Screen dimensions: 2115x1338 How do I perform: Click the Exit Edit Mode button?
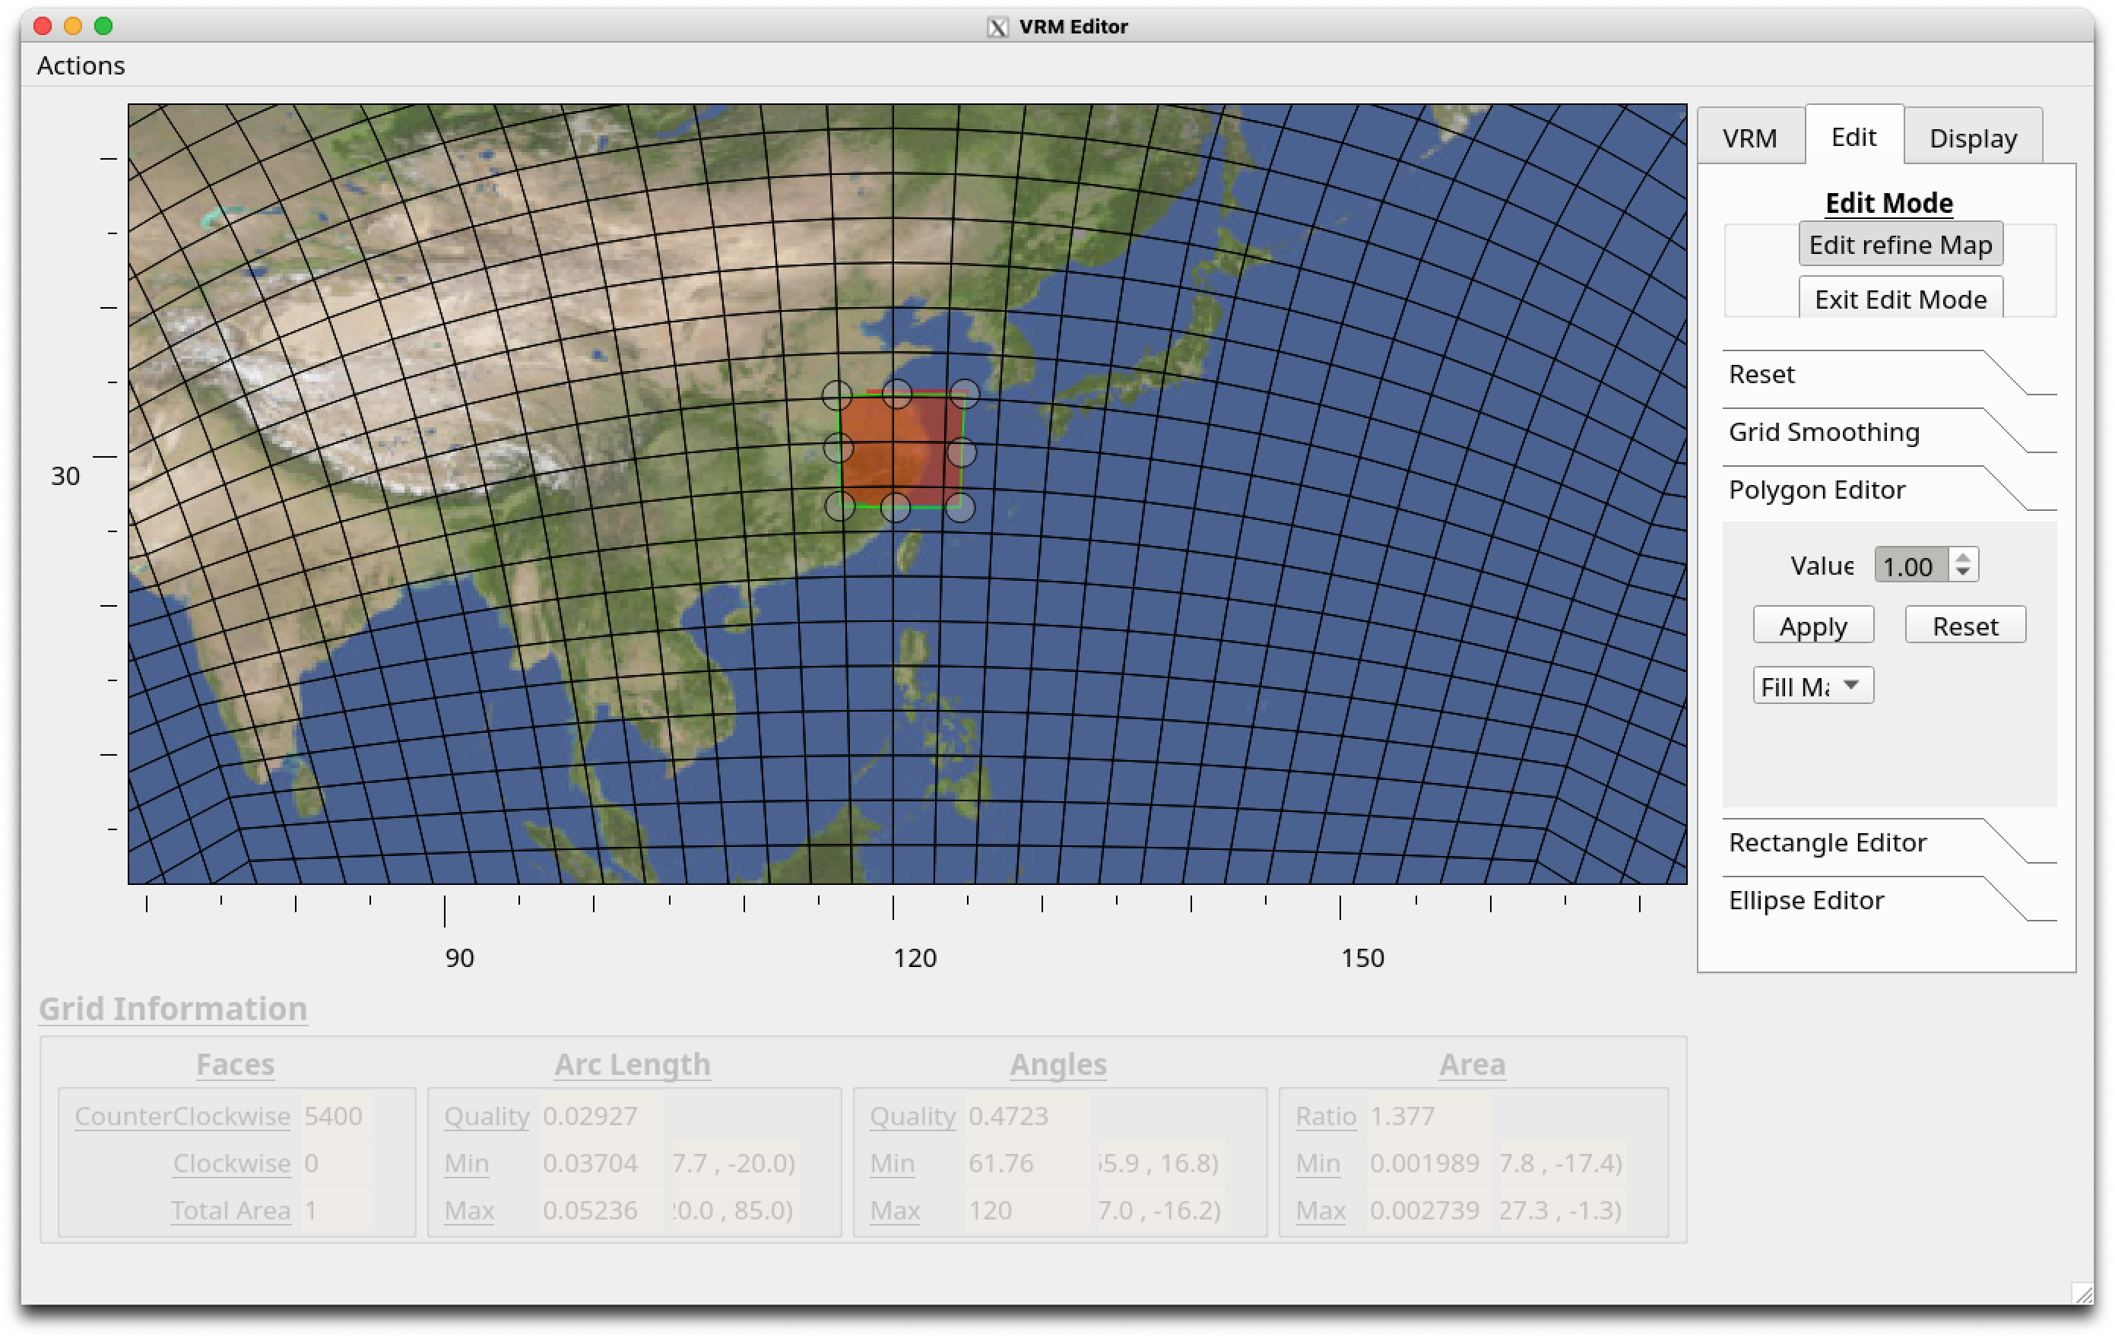click(1900, 299)
